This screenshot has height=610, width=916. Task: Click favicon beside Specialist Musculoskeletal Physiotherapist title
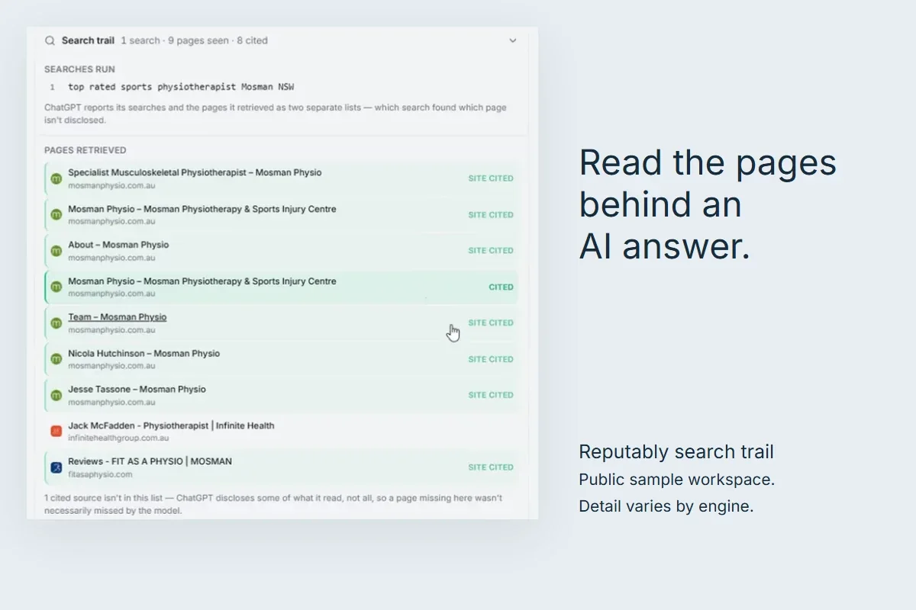click(x=56, y=178)
